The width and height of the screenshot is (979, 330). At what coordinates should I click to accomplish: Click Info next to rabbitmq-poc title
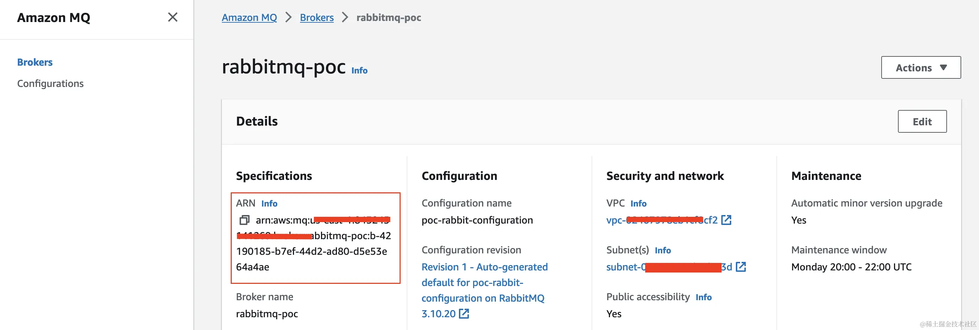click(359, 71)
